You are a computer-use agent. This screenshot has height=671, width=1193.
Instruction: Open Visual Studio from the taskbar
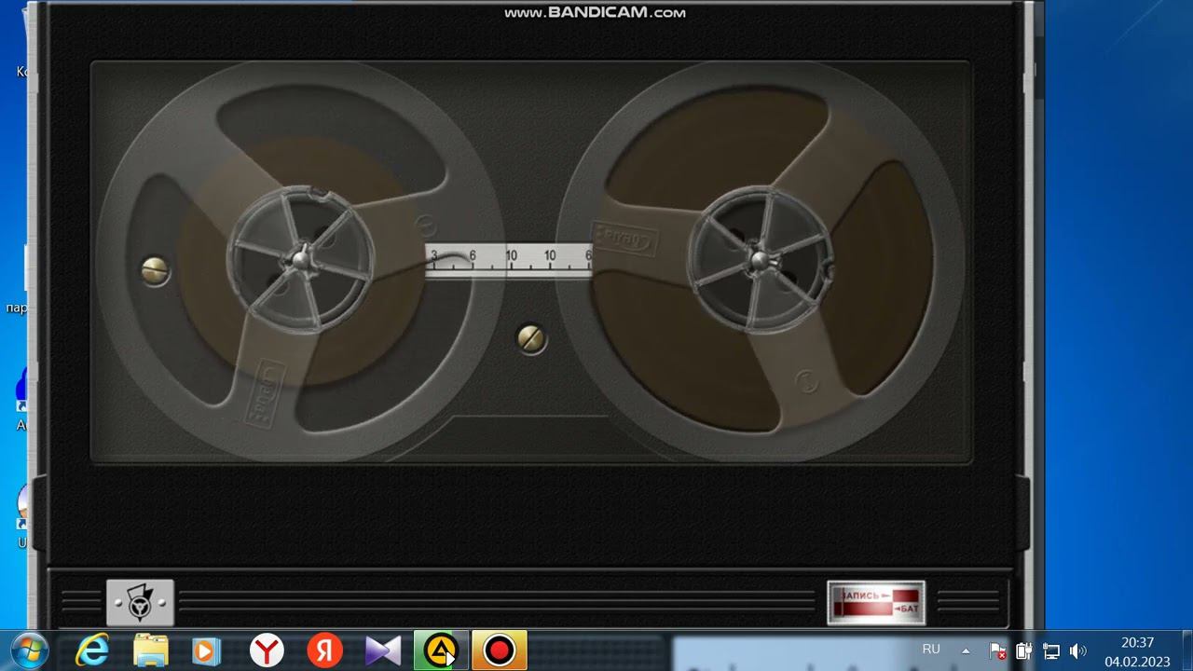pos(383,650)
